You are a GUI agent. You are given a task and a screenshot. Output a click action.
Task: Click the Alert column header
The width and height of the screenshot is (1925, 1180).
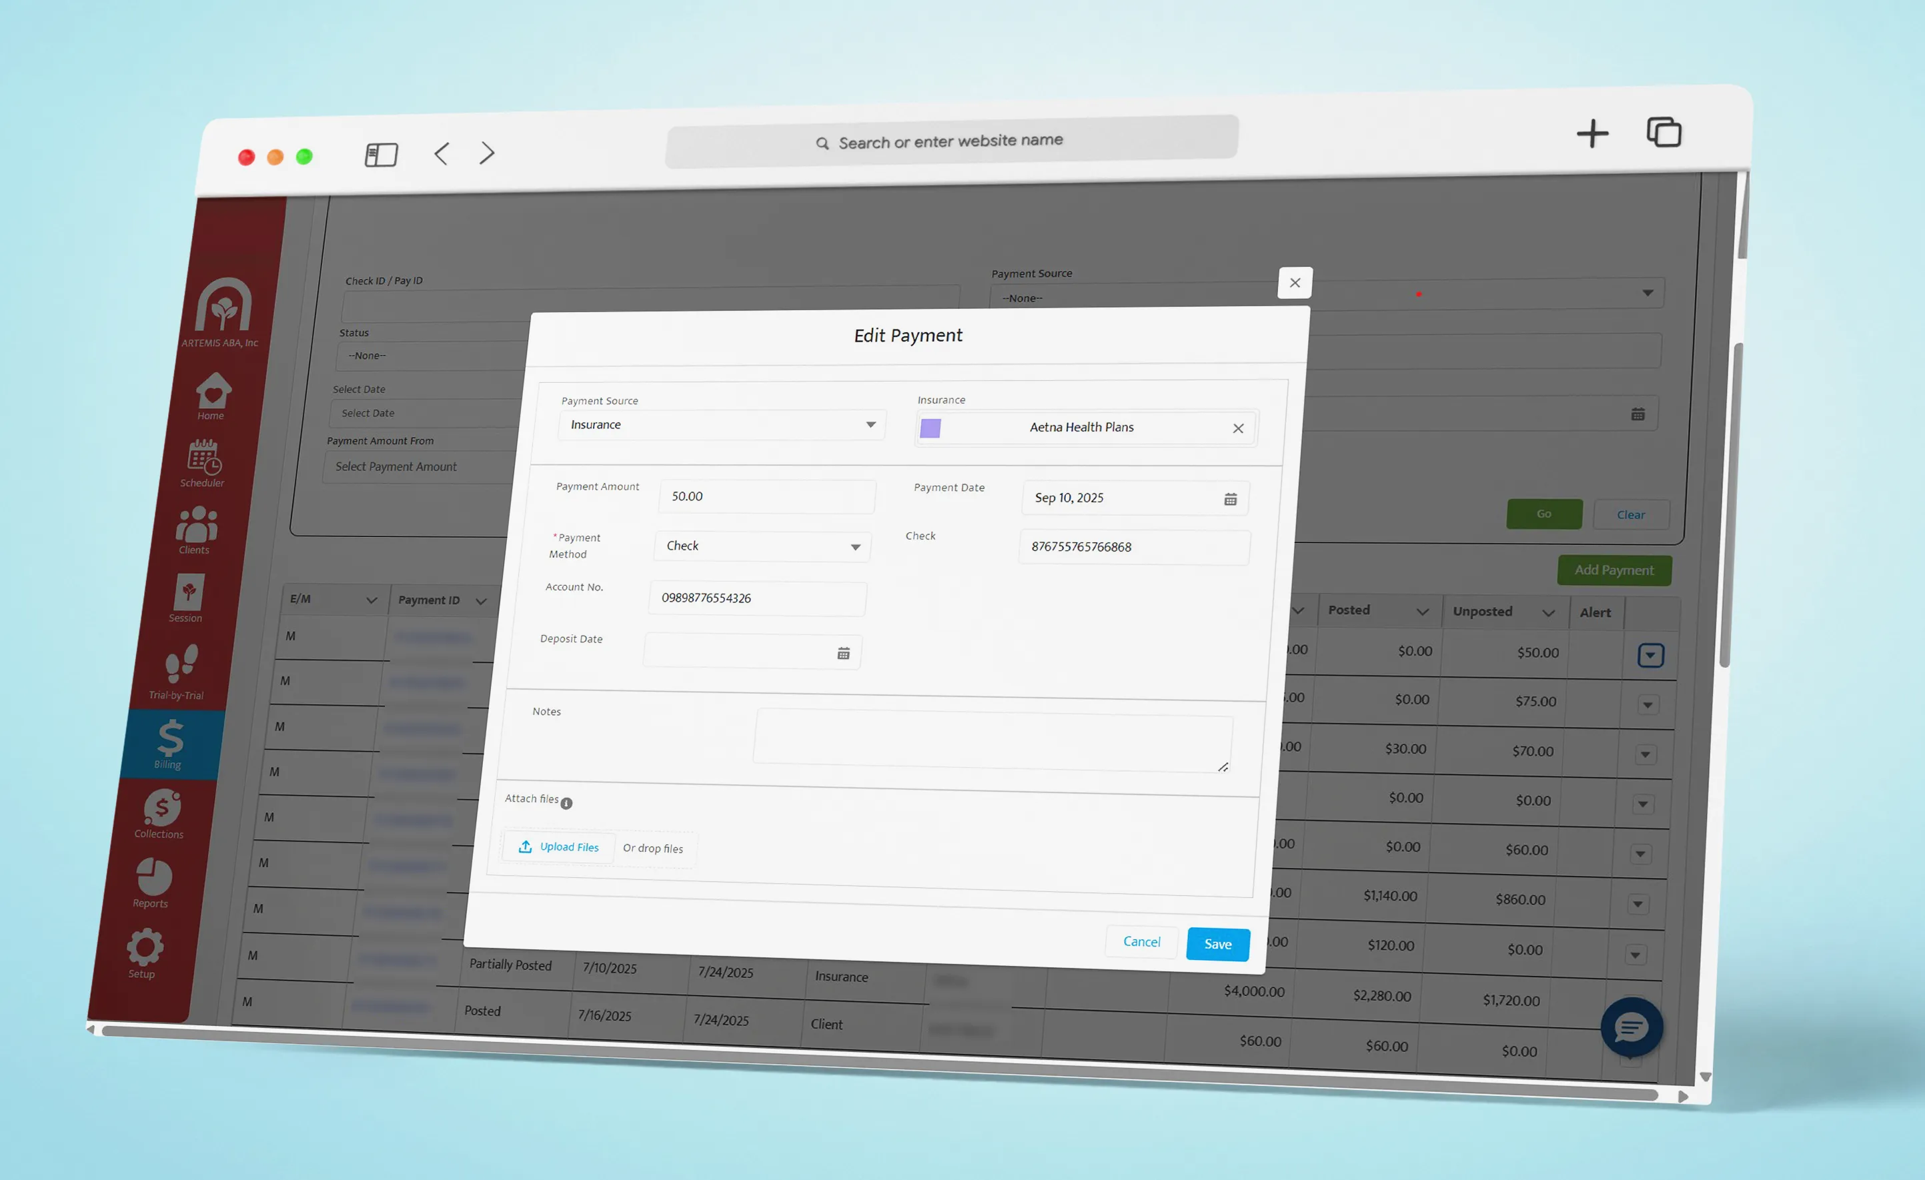1595,614
